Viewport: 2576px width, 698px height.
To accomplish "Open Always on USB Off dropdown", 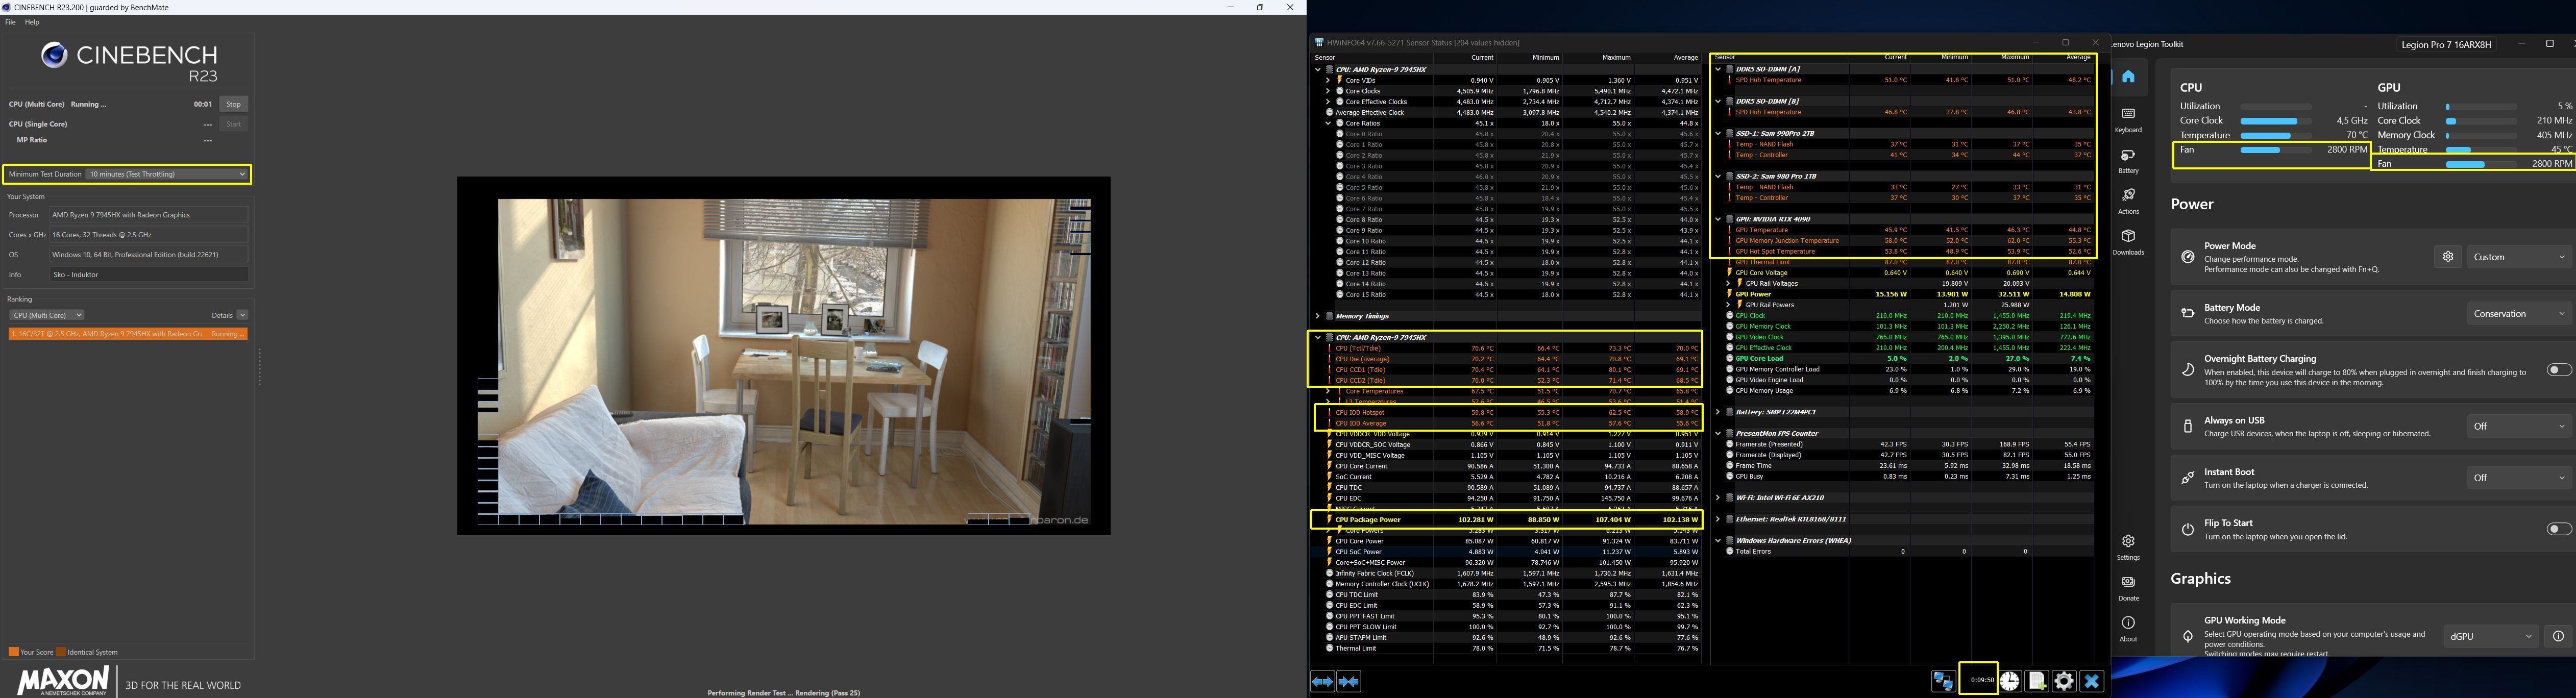I will coord(2519,426).
